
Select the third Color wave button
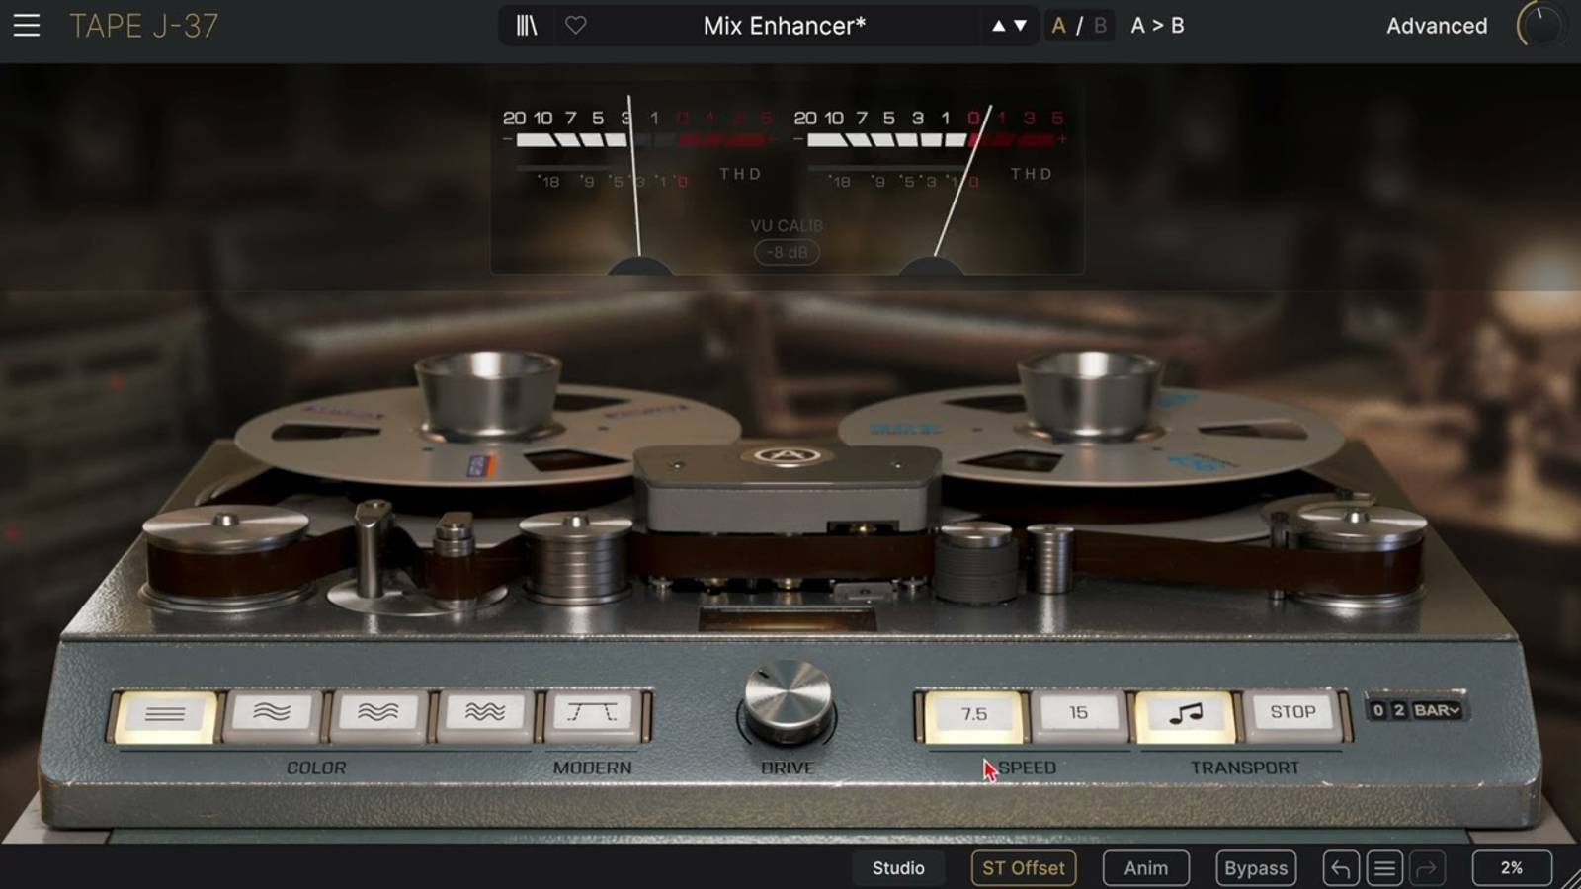[x=378, y=714]
